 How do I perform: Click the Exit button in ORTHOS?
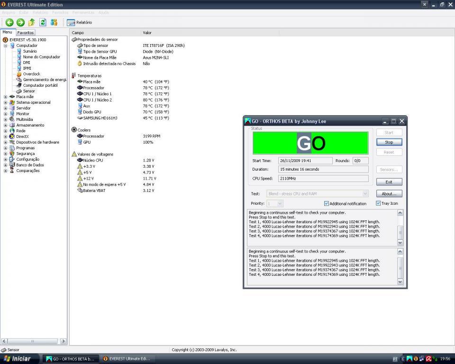389,182
